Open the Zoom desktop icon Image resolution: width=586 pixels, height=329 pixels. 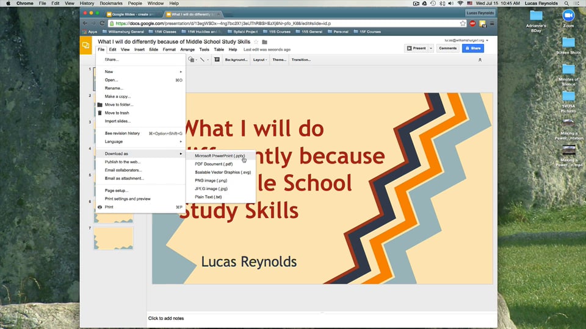(568, 18)
